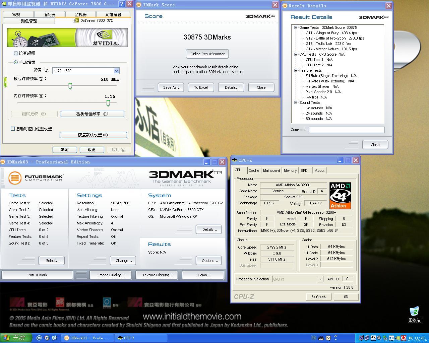The width and height of the screenshot is (429, 343).
Task: Click Save As... in 3DMark Score
Action: [x=172, y=87]
